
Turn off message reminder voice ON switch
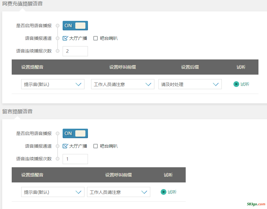(x=75, y=133)
